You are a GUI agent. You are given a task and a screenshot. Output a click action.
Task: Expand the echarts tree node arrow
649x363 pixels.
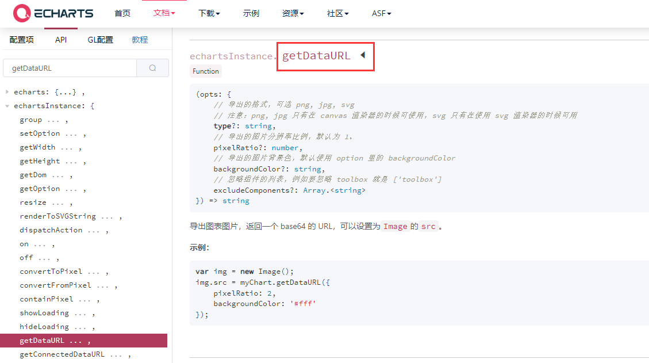[7, 91]
